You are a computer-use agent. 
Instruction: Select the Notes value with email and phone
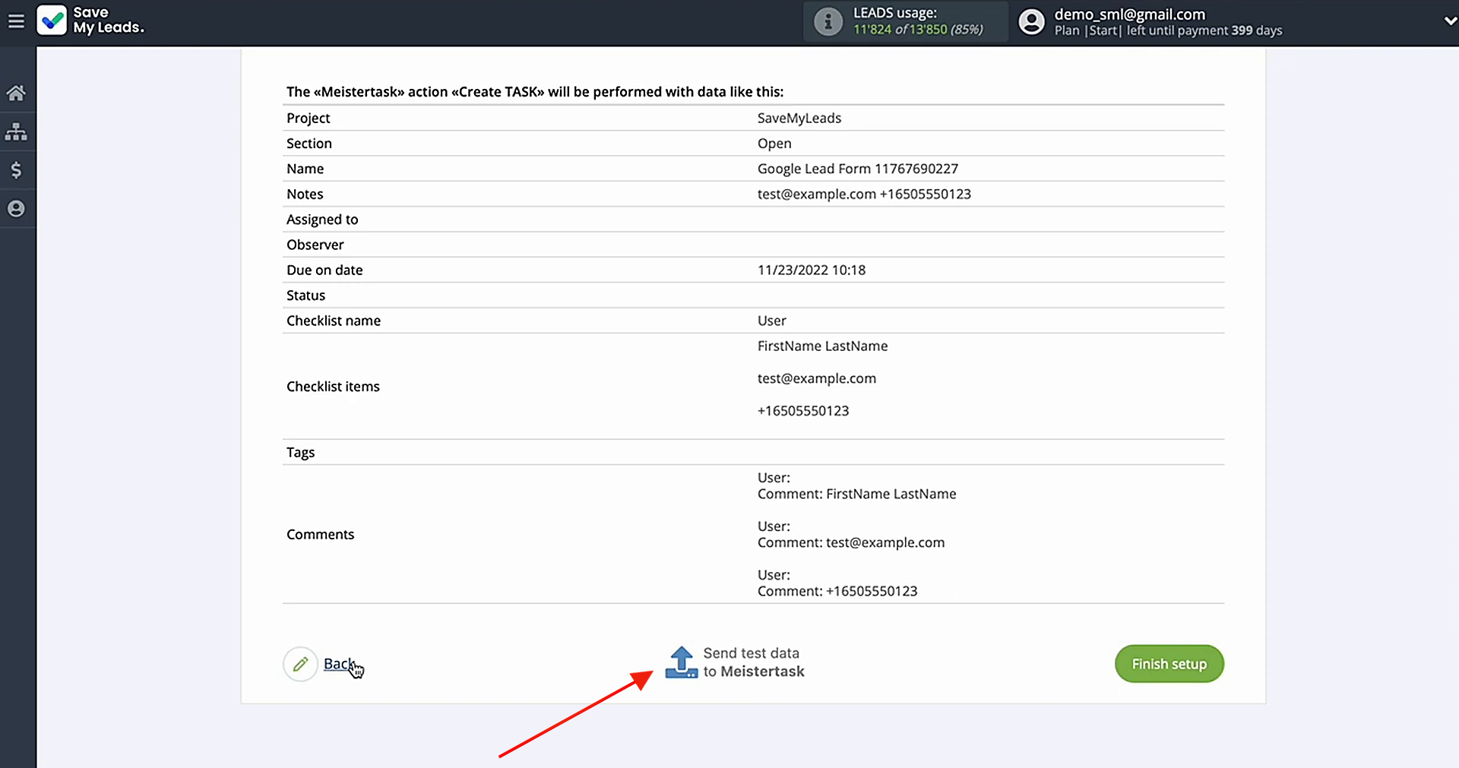point(864,194)
